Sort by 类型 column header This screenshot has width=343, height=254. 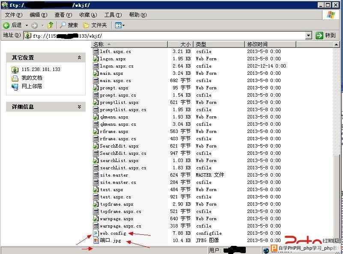click(x=219, y=44)
